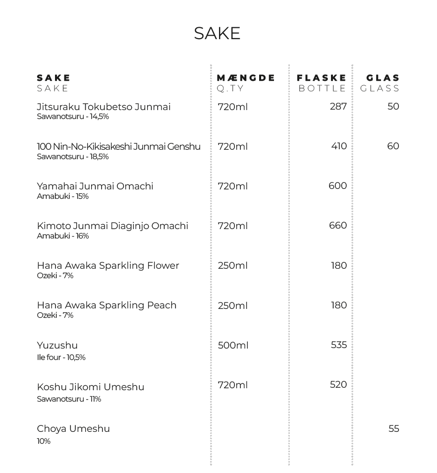The width and height of the screenshot is (437, 473).
Task: Select Hana Awaka Sparkling Peach
Action: (107, 305)
